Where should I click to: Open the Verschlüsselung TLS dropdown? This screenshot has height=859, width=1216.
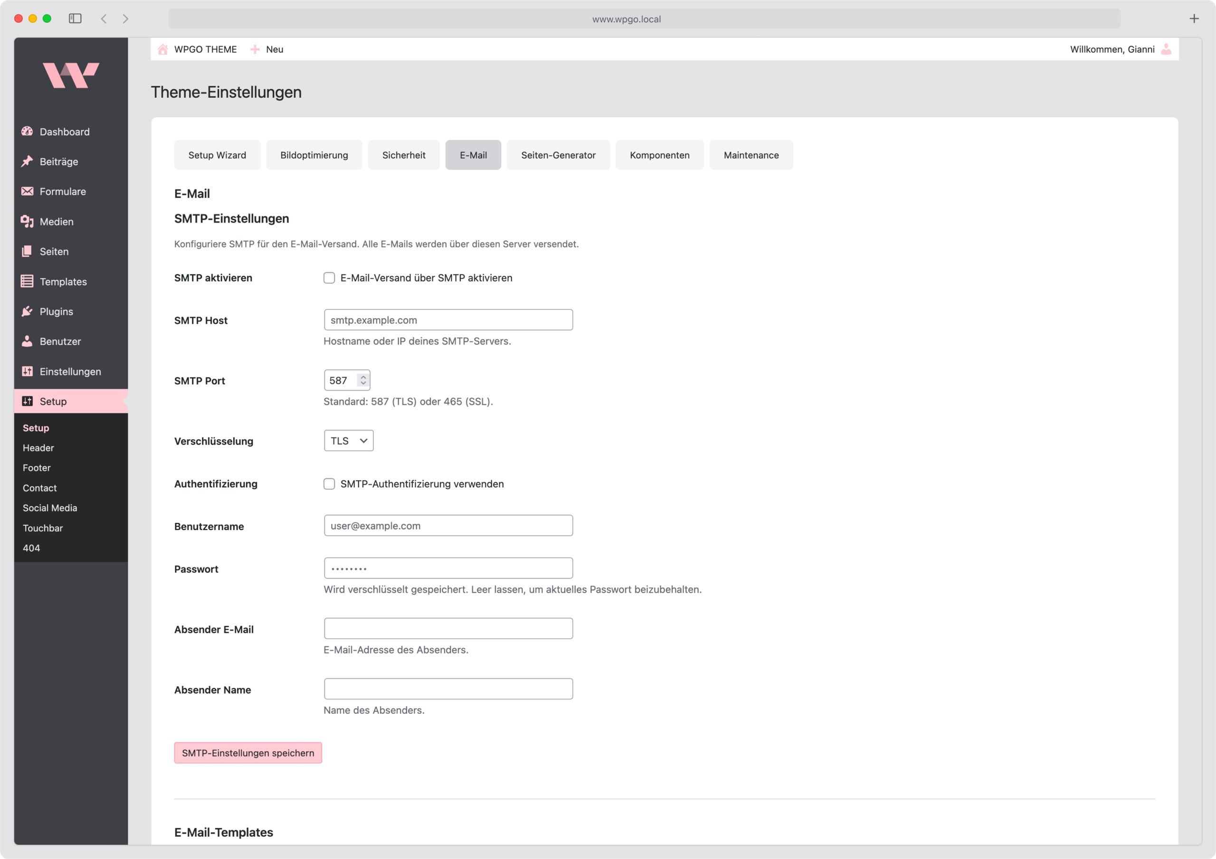pyautogui.click(x=348, y=440)
